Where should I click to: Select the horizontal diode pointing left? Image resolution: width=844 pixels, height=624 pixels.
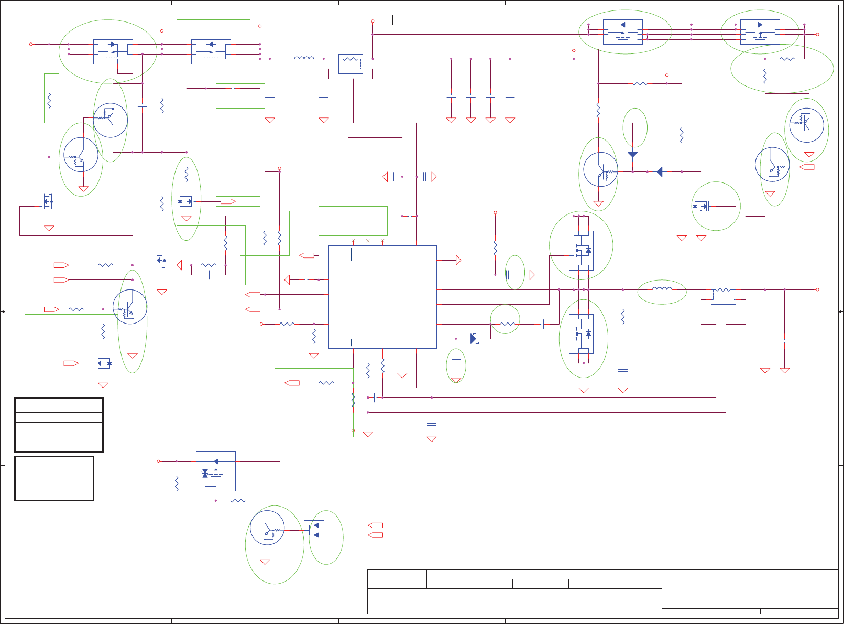pyautogui.click(x=659, y=171)
